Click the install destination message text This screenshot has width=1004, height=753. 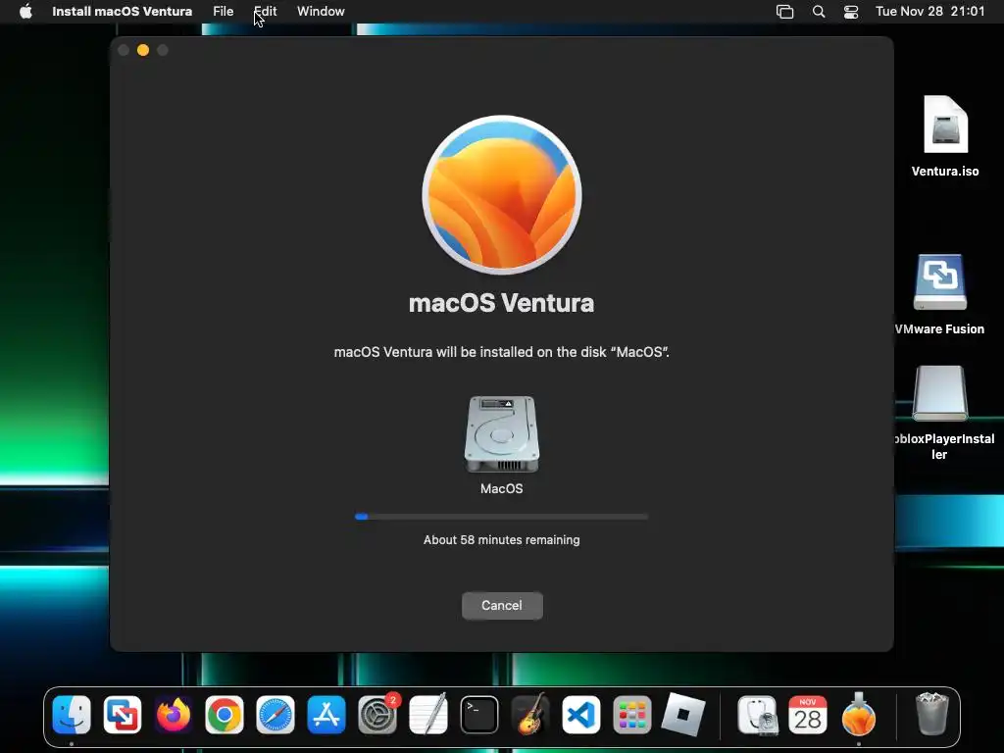(x=501, y=352)
